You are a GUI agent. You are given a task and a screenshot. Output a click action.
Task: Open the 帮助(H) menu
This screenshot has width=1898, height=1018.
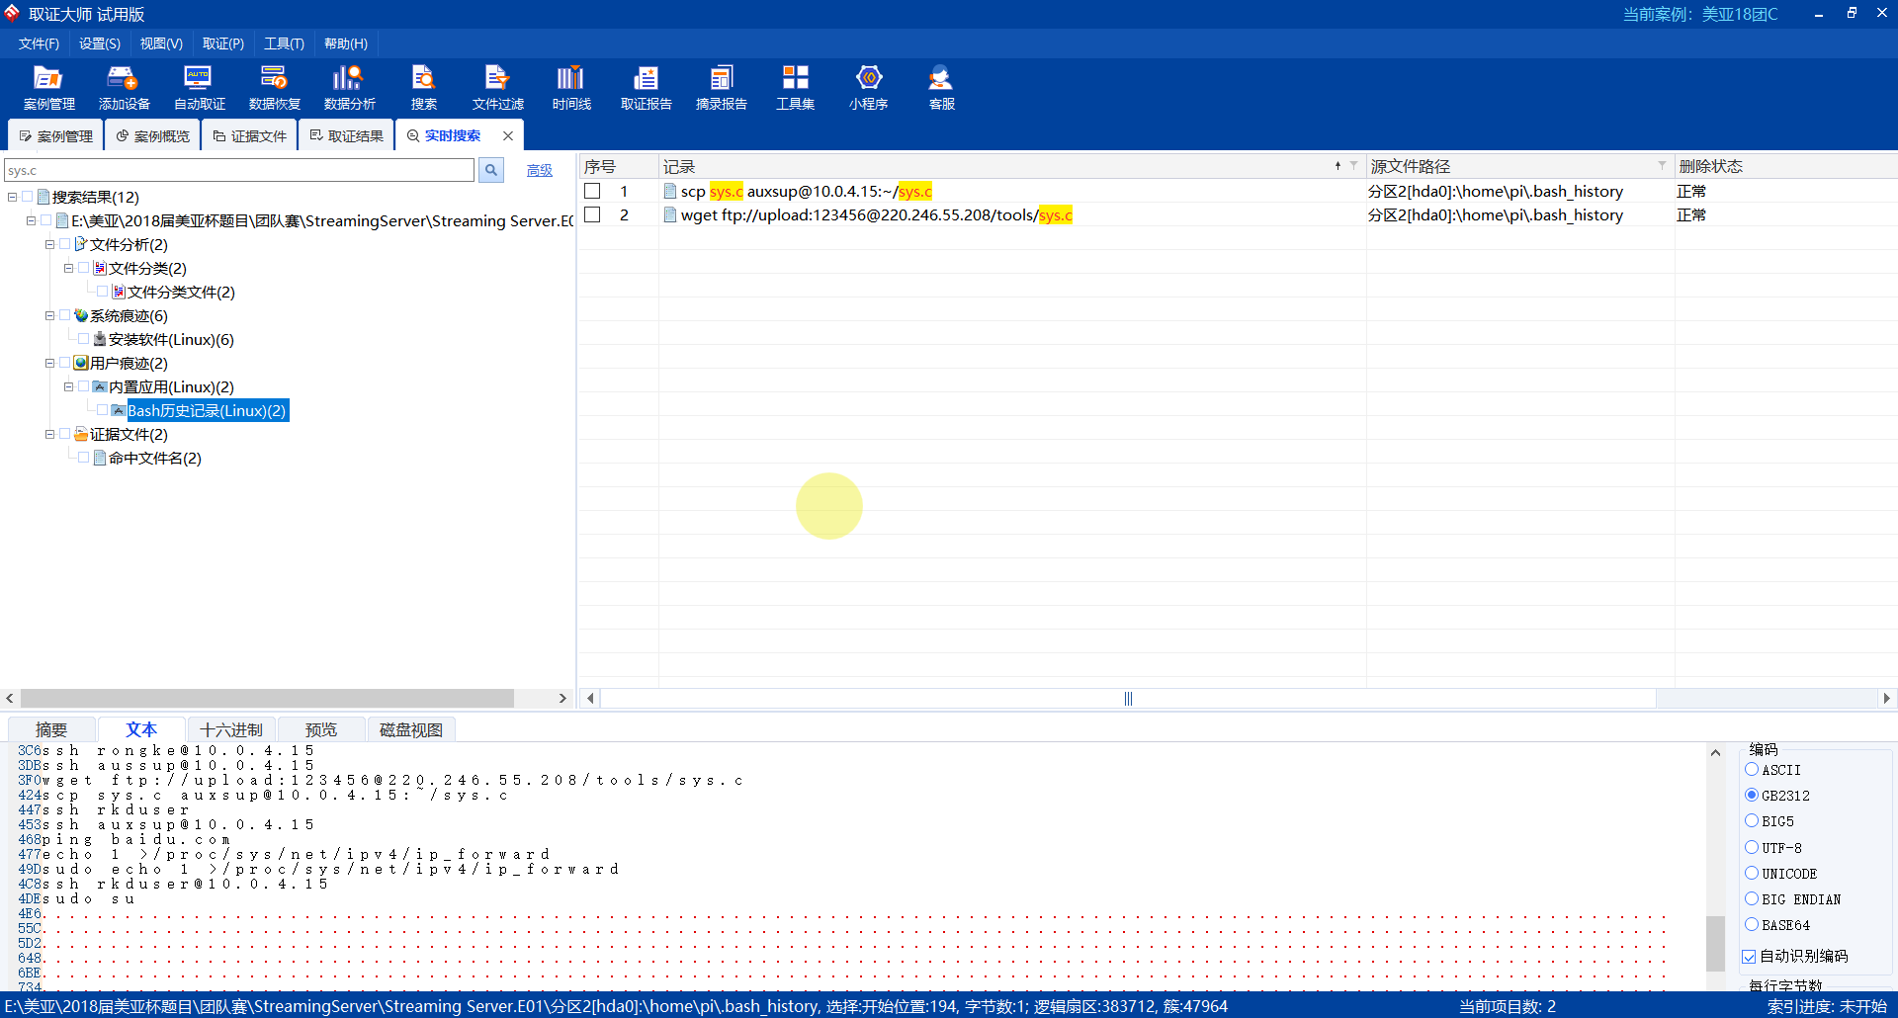coord(346,43)
